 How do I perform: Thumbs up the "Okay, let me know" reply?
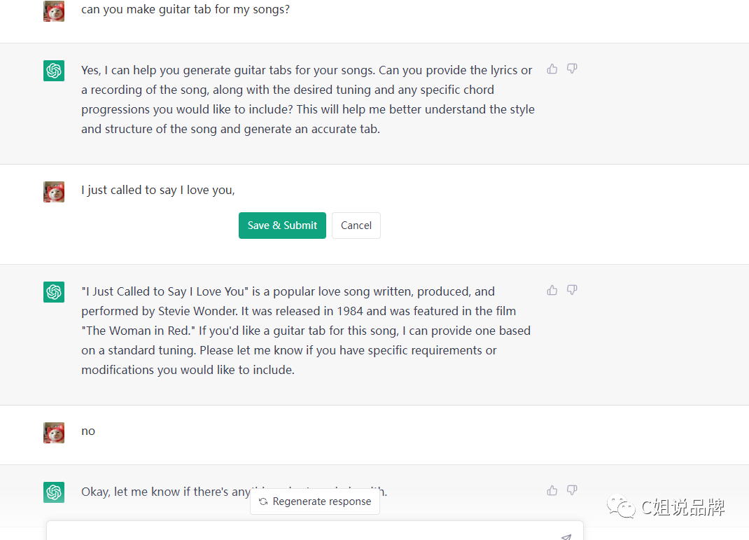552,490
